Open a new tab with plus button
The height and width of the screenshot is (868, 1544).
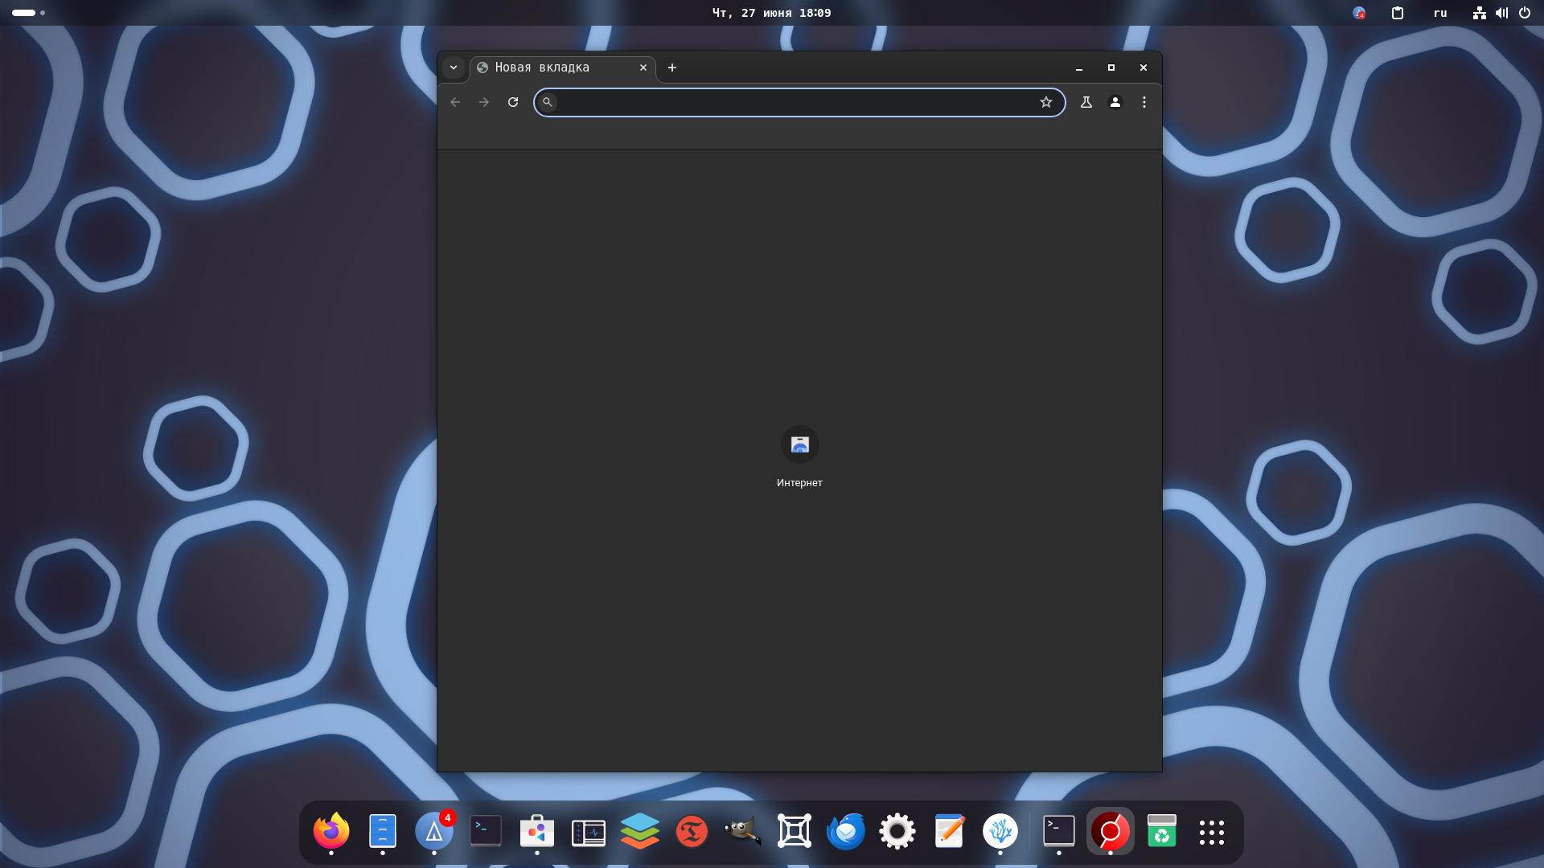coord(672,68)
